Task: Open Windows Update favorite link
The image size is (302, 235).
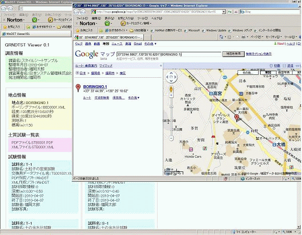Action: point(214,30)
